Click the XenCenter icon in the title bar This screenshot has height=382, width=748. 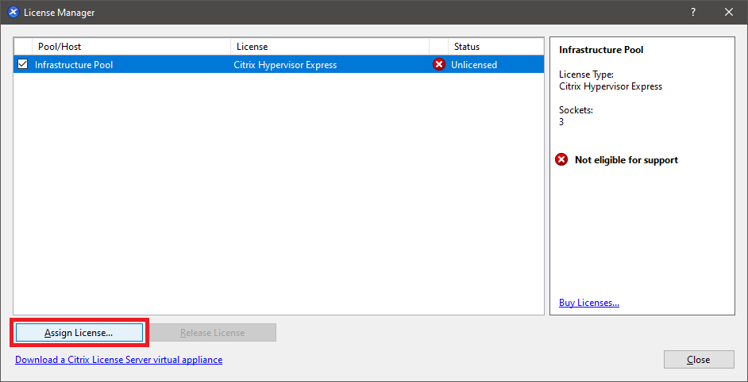coord(13,12)
